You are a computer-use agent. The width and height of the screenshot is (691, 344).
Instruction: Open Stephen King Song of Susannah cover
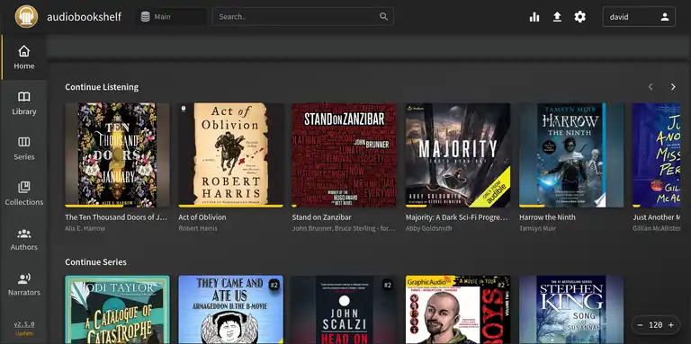click(571, 310)
